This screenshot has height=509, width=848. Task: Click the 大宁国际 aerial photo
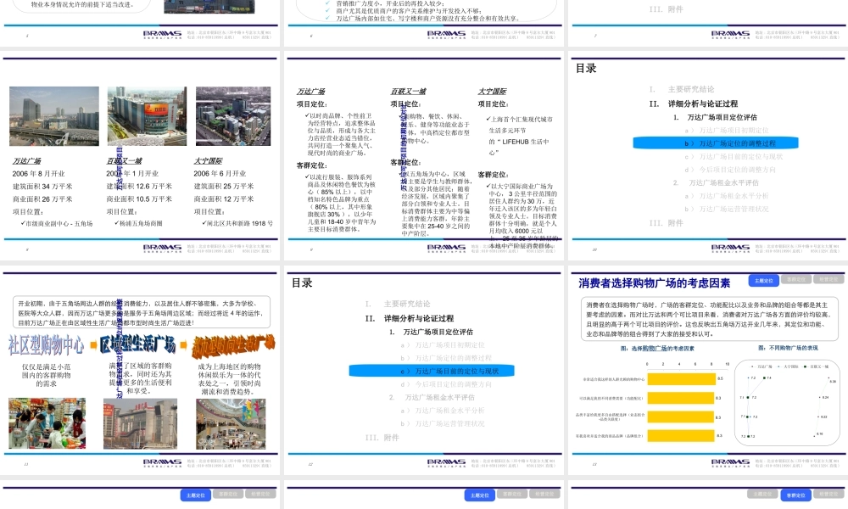coord(233,116)
